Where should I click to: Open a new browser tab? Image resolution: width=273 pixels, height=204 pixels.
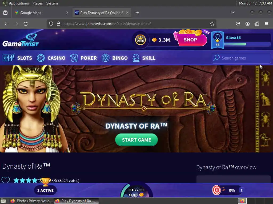click(137, 13)
